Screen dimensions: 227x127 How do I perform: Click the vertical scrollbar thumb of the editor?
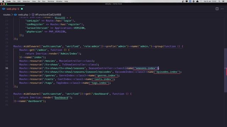click(226, 70)
